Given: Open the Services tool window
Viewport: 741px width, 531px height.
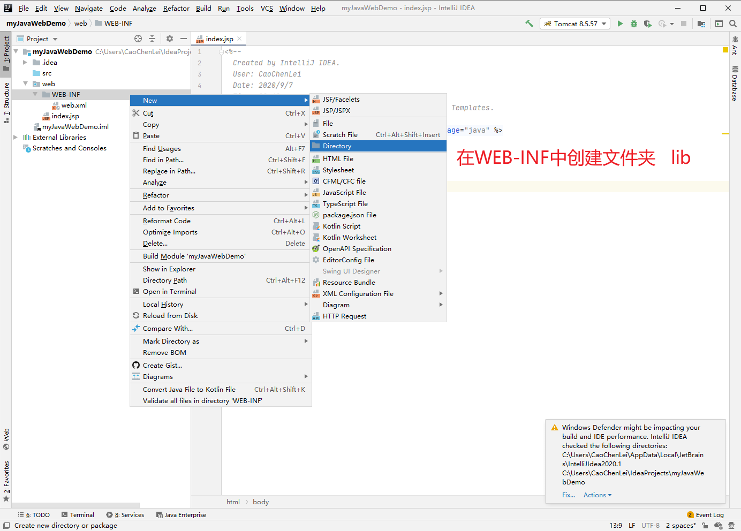Looking at the screenshot, I should pos(125,515).
